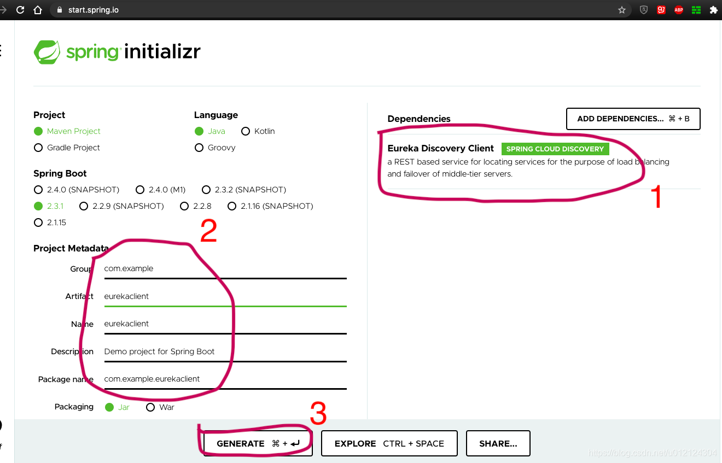
Task: Click the Dependencies heading
Action: [x=419, y=119]
